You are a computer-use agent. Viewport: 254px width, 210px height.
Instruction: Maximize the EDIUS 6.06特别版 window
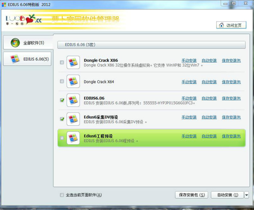click(x=234, y=3)
